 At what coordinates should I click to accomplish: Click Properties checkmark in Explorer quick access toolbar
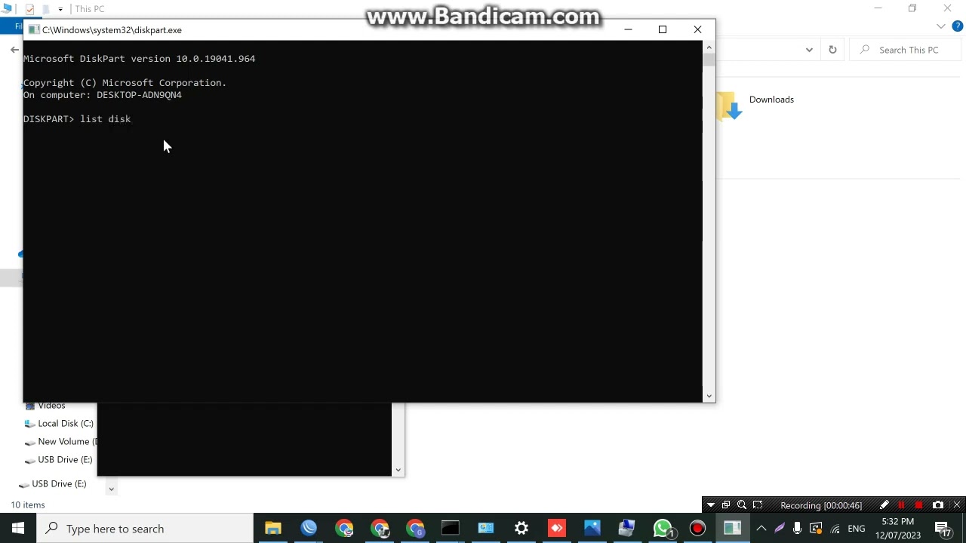coord(29,9)
